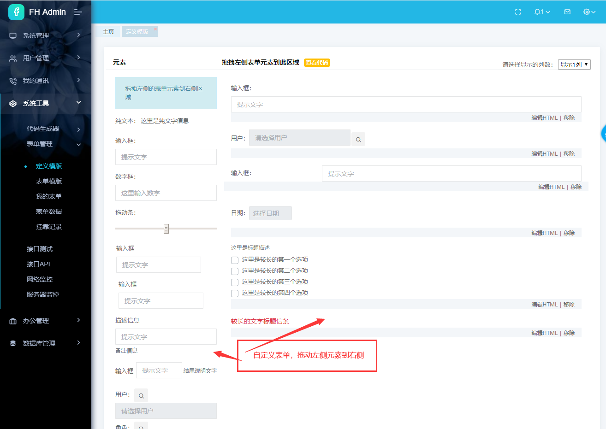Open 表单数据 in sidebar

point(49,212)
